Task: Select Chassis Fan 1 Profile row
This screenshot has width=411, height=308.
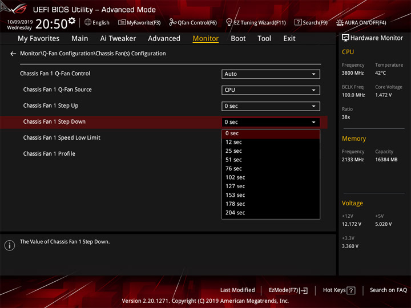Action: pos(49,154)
